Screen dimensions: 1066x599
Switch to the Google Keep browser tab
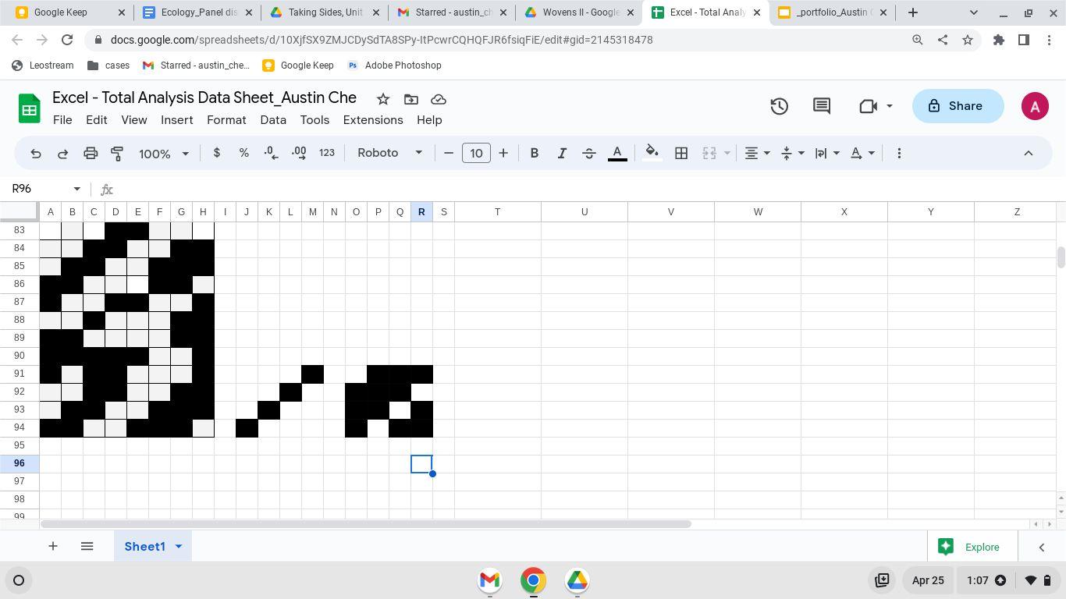[70, 12]
